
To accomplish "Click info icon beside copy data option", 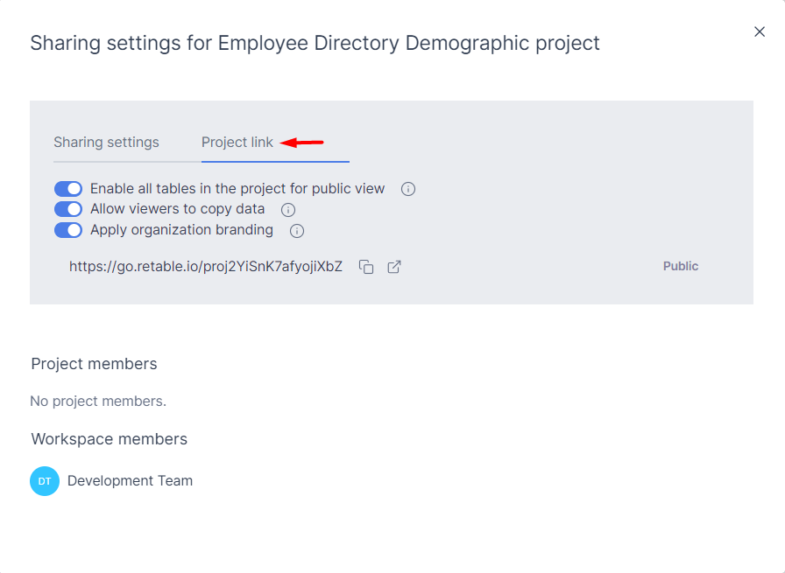I will tap(288, 210).
